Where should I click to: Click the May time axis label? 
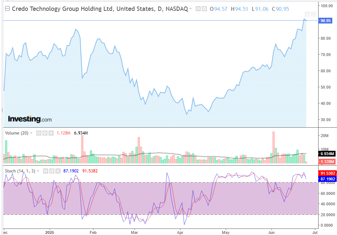pos(226,232)
